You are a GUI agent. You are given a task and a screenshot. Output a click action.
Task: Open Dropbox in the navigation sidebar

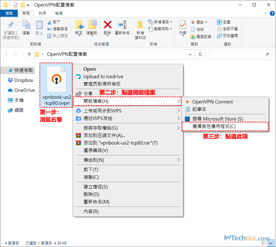pos(23,80)
